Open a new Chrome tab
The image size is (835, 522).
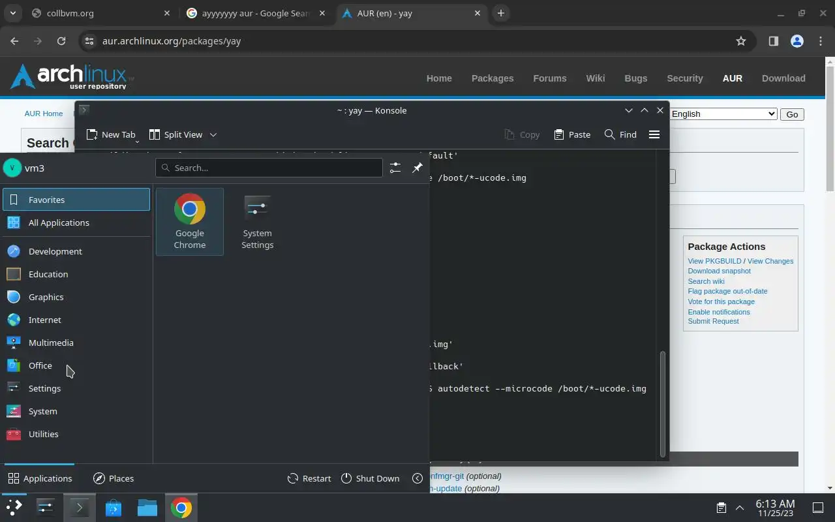(x=500, y=13)
